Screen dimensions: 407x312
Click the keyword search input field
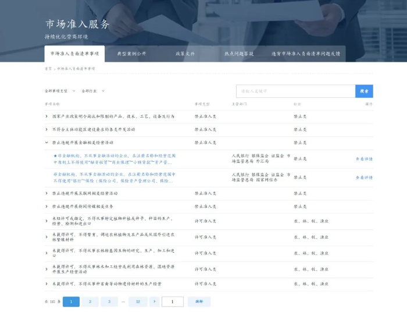click(x=295, y=91)
